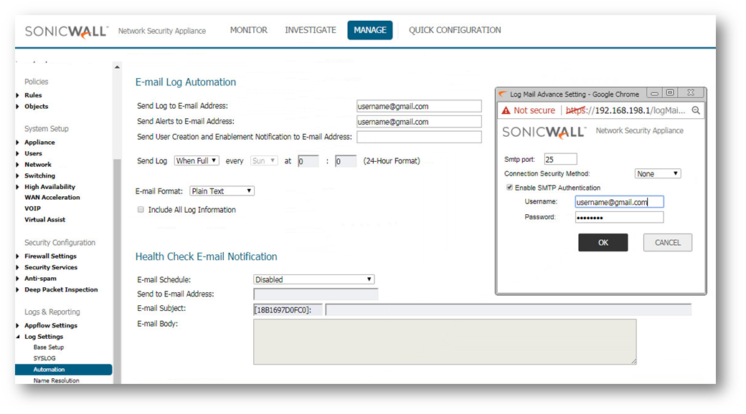
Task: Open the INVESTIGATE tab
Action: coord(310,30)
